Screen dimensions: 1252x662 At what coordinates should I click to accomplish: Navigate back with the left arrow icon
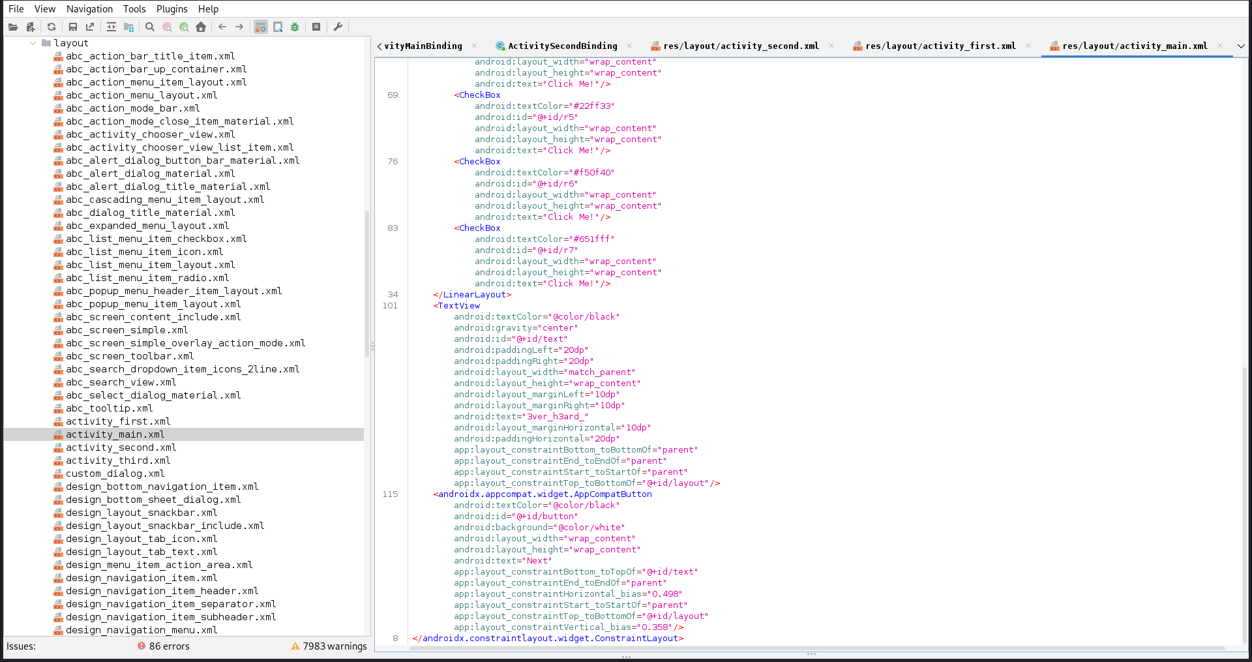click(222, 27)
